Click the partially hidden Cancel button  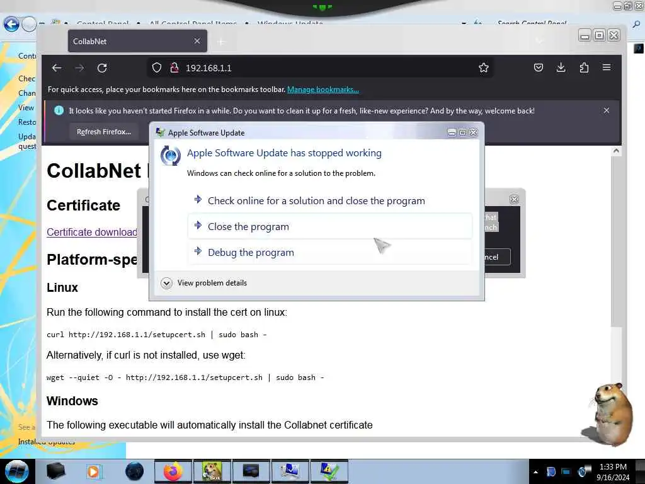[498, 257]
